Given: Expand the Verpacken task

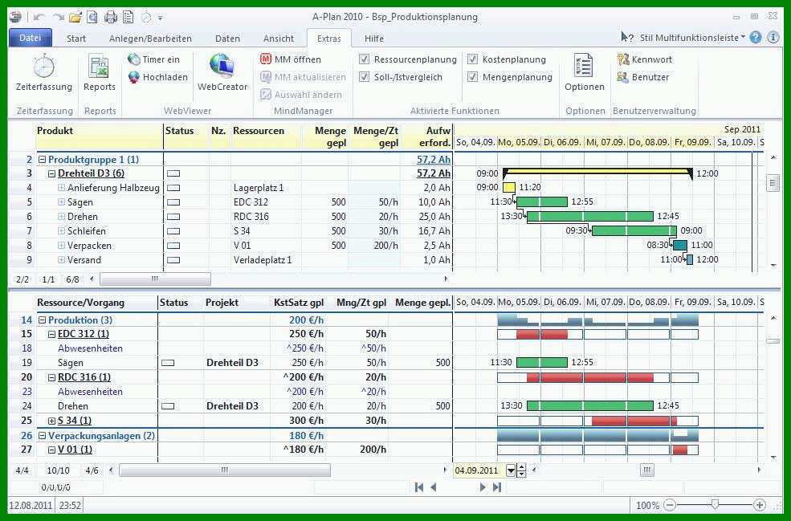Looking at the screenshot, I should coord(61,246).
